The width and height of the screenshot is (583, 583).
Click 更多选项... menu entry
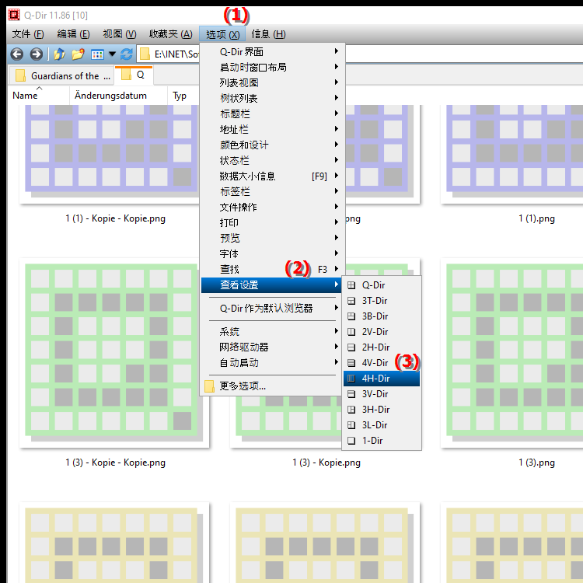(x=271, y=386)
